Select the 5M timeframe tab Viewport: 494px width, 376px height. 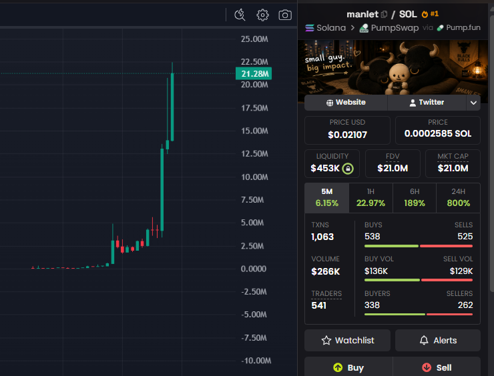(326, 198)
